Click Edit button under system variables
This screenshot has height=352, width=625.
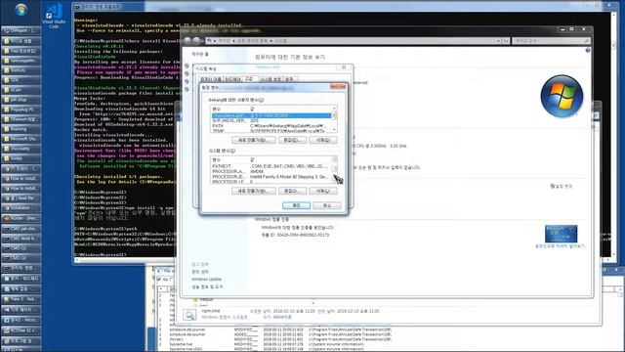click(292, 191)
